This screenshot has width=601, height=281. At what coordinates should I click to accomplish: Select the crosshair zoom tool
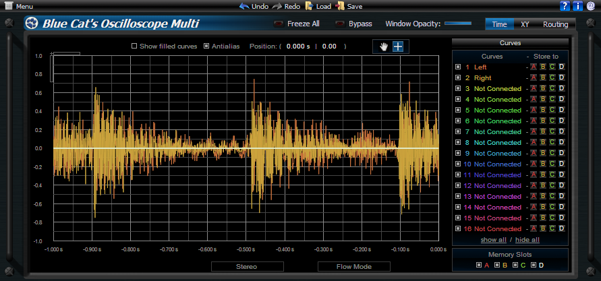398,46
